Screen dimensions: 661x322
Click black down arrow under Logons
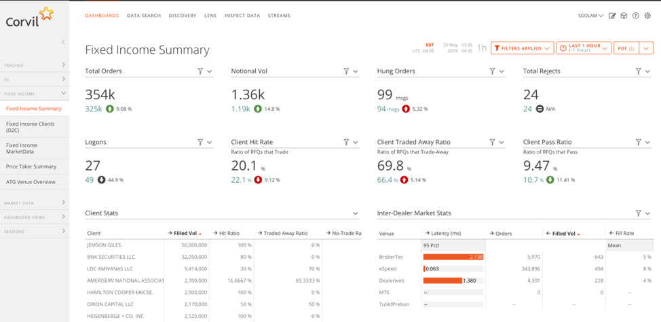(x=101, y=180)
